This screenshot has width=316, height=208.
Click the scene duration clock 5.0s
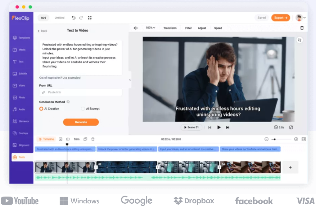click(279, 128)
